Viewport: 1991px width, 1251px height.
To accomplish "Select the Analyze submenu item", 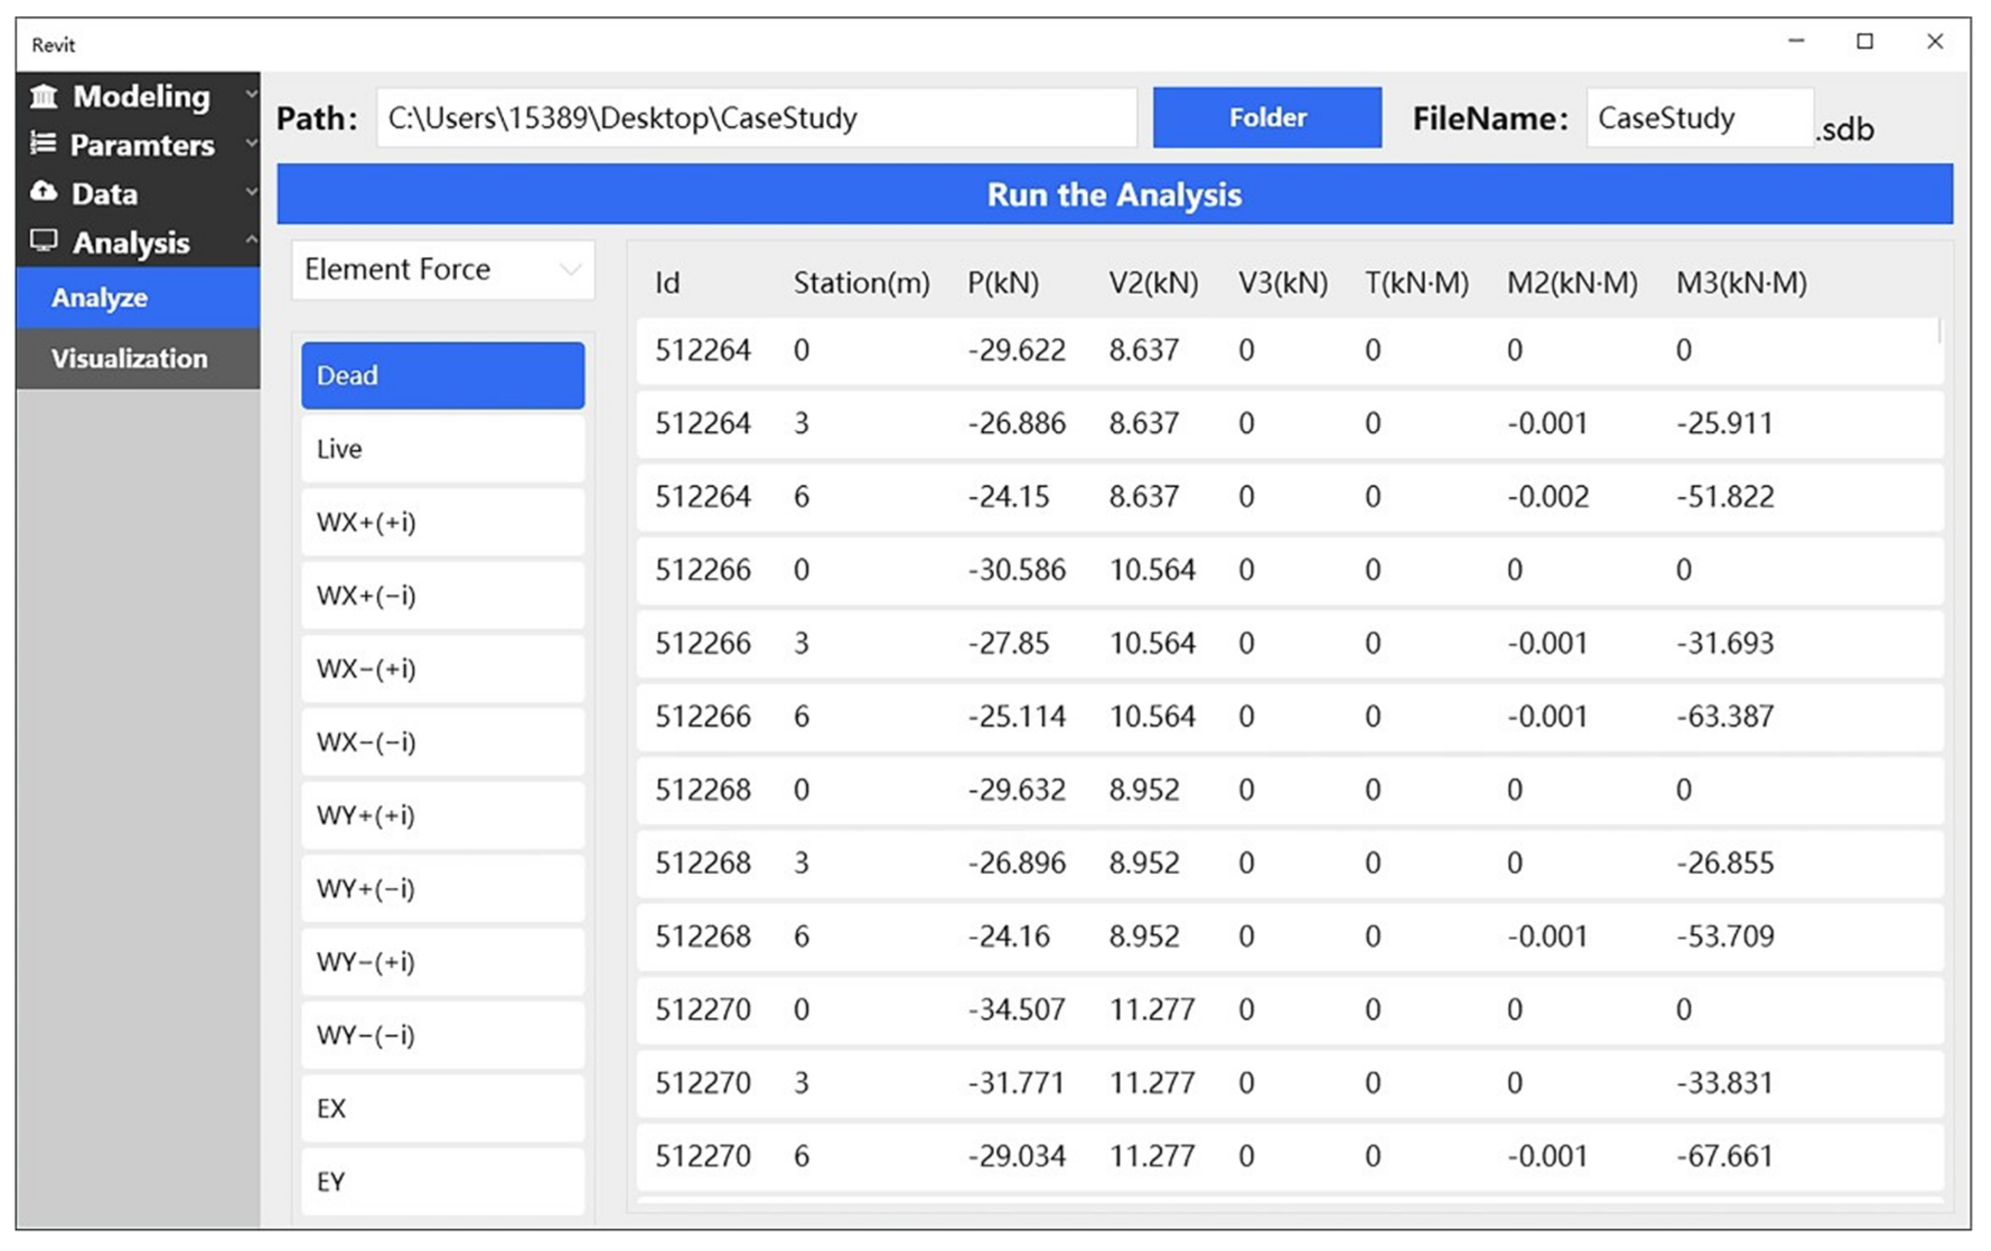I will [99, 298].
